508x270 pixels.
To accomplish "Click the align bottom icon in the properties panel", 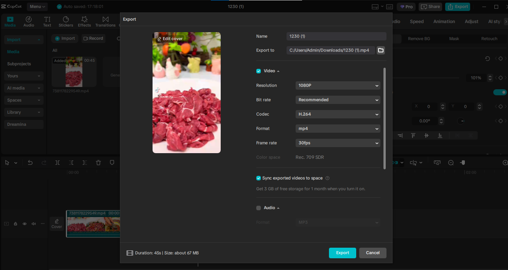I will click(440, 135).
